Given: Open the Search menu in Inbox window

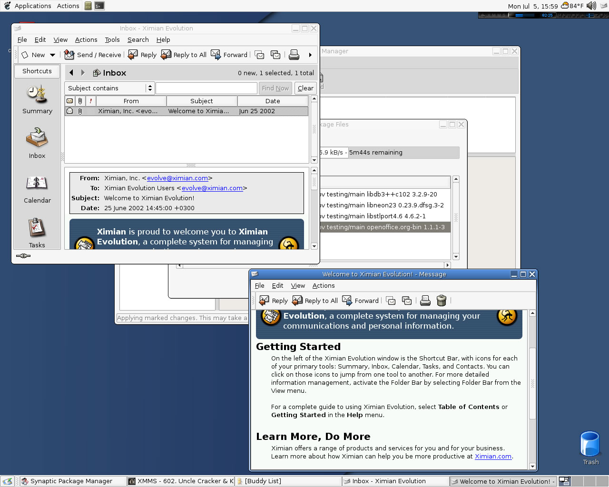Looking at the screenshot, I should pyautogui.click(x=138, y=40).
